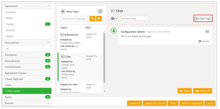
Task: Click the New Topic plus icon
Action: (x=63, y=12)
